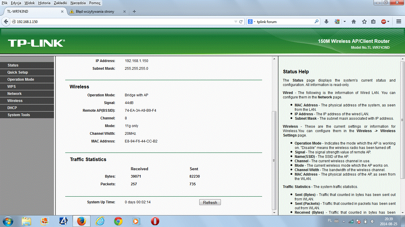Switch to the Błąd wczytywania strony tab
405x227 pixels.
[x=95, y=12]
